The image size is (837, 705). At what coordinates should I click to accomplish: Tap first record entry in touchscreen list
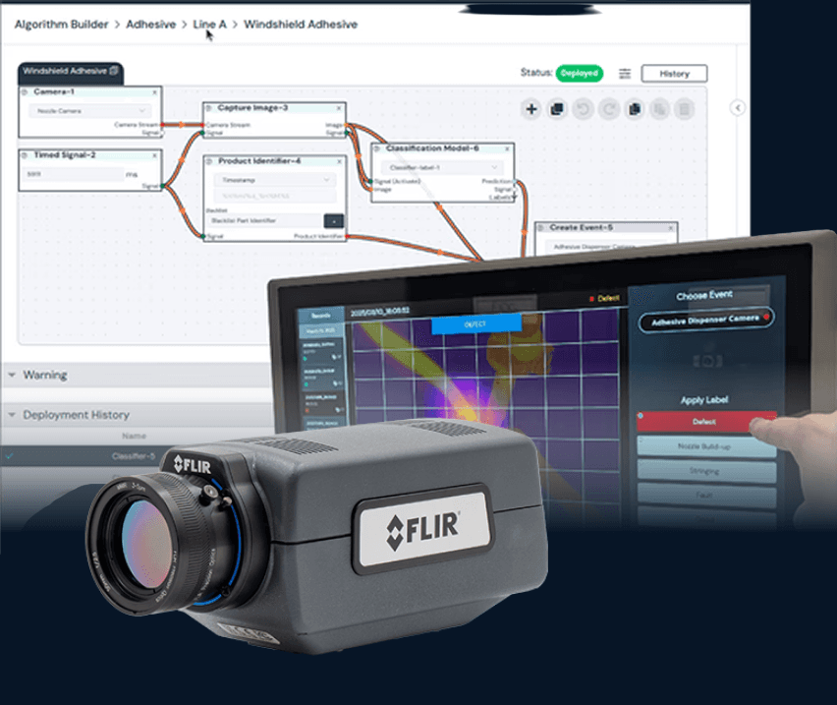pos(322,351)
